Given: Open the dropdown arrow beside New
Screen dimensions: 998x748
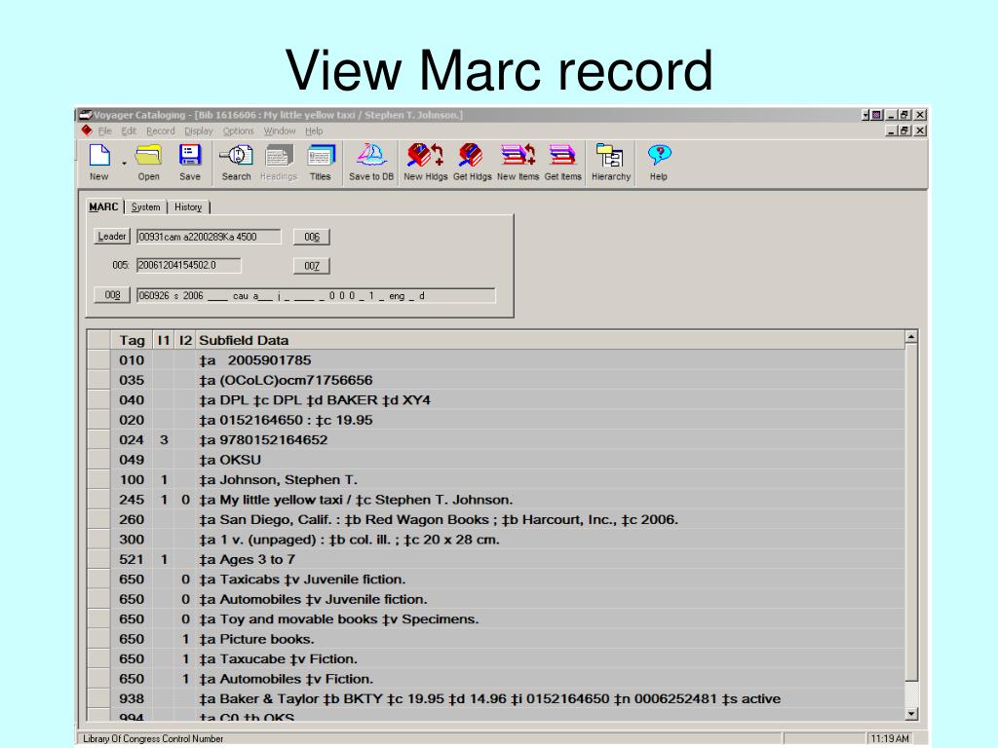Looking at the screenshot, I should [124, 164].
